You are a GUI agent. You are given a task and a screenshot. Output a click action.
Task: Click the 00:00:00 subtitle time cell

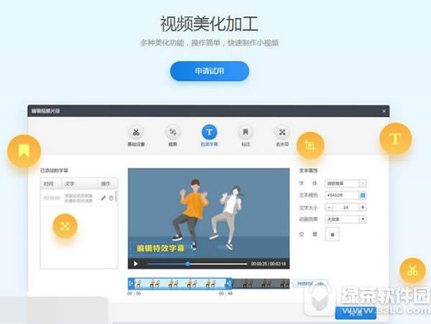pos(52,198)
